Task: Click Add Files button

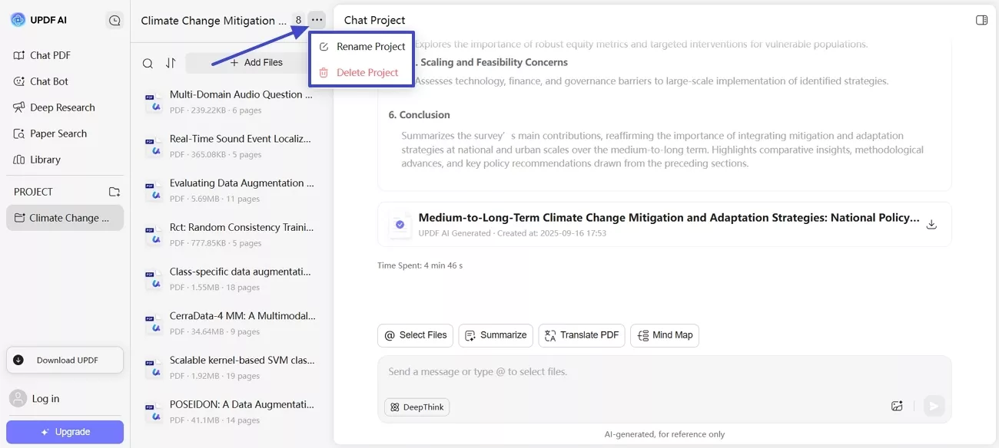Action: point(256,63)
